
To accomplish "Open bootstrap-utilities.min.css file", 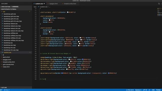I will pos(12,38).
